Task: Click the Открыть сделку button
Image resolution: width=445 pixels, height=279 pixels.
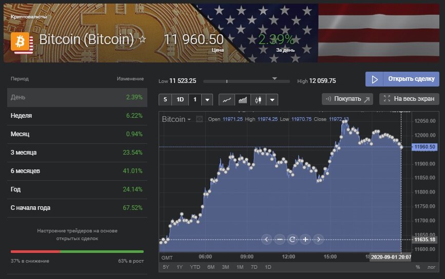Action: coord(402,79)
